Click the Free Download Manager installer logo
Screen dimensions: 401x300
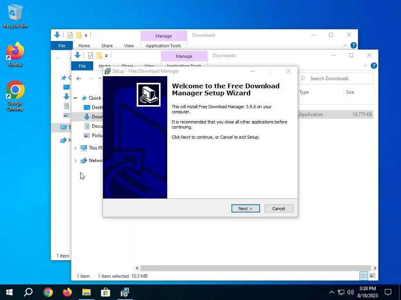pos(148,95)
